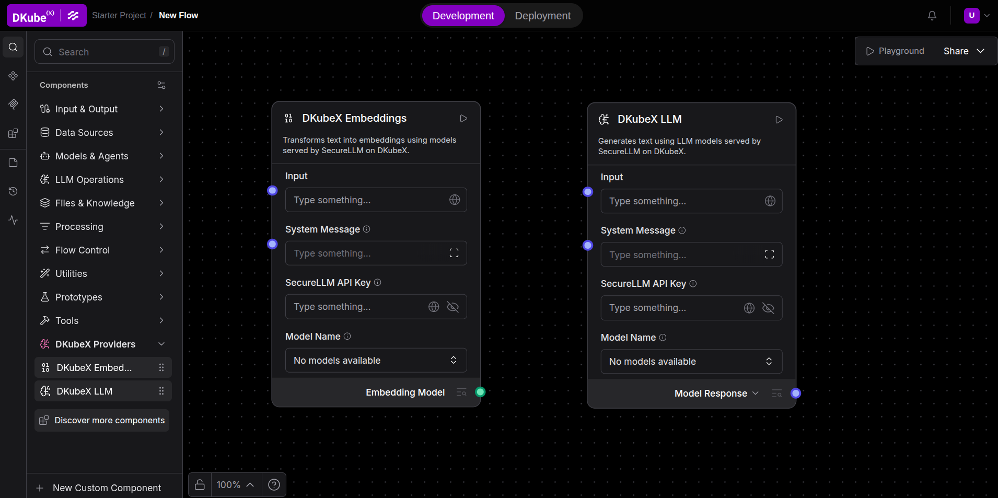Image resolution: width=998 pixels, height=498 pixels.
Task: Expand the Data Sources category
Action: (103, 133)
